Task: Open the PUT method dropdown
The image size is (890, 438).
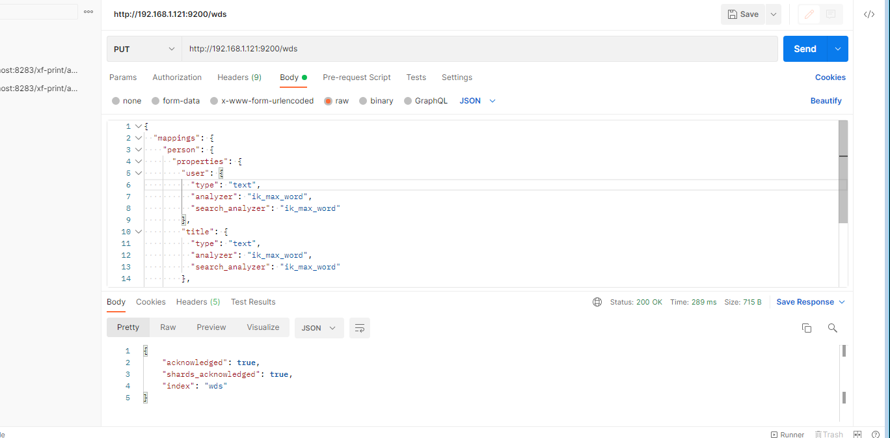Action: click(x=144, y=49)
